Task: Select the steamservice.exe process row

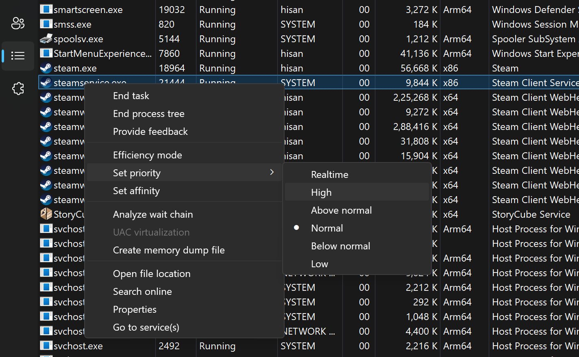Action: (x=366, y=82)
